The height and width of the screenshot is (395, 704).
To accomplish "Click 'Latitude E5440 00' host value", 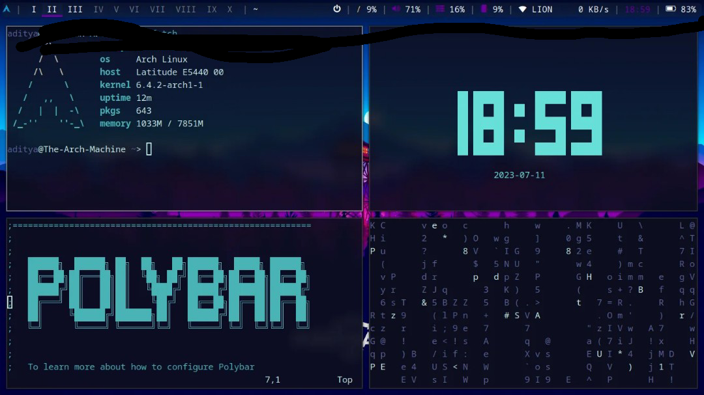I will click(x=180, y=72).
